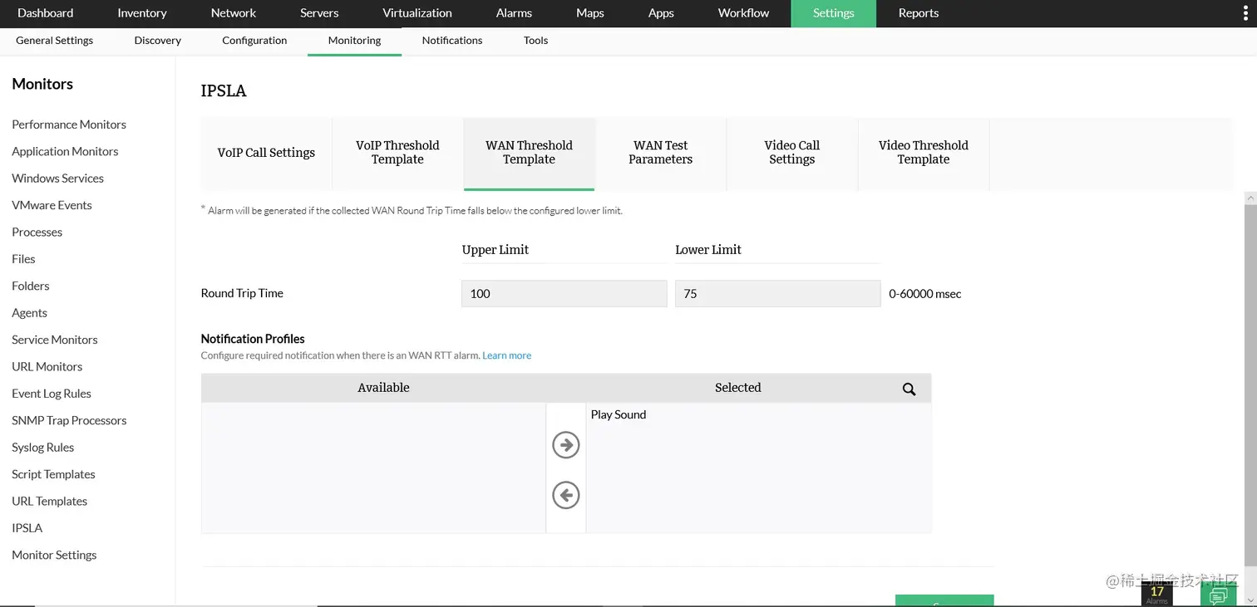Select Play Sound in the Selected list
Screen dimensions: 1257x607
(x=618, y=414)
